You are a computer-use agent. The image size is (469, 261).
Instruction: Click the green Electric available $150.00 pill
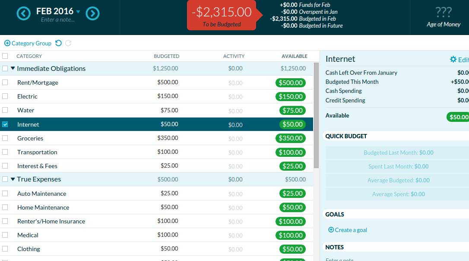point(290,97)
